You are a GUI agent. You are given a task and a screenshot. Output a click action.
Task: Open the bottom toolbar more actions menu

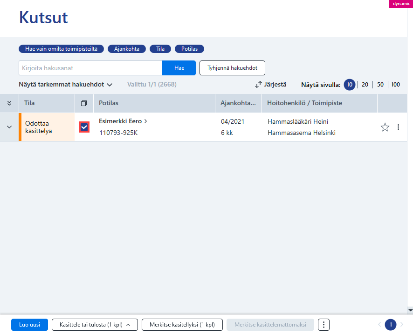pyautogui.click(x=324, y=325)
